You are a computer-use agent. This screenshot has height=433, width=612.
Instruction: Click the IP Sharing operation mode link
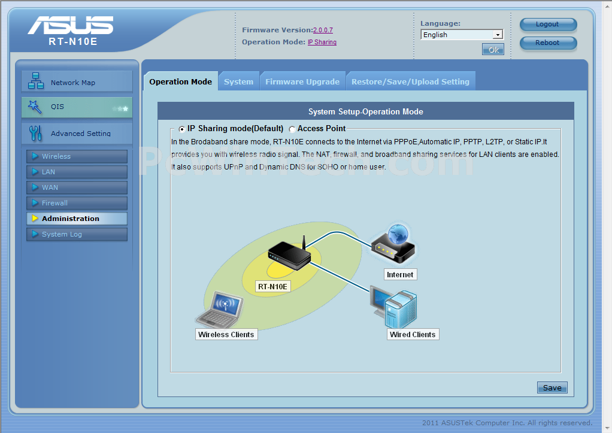pos(322,42)
